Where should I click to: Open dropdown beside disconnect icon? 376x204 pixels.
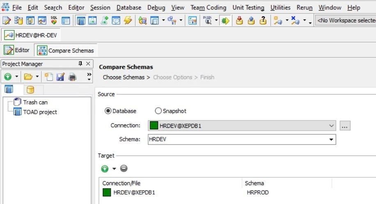pos(304,20)
